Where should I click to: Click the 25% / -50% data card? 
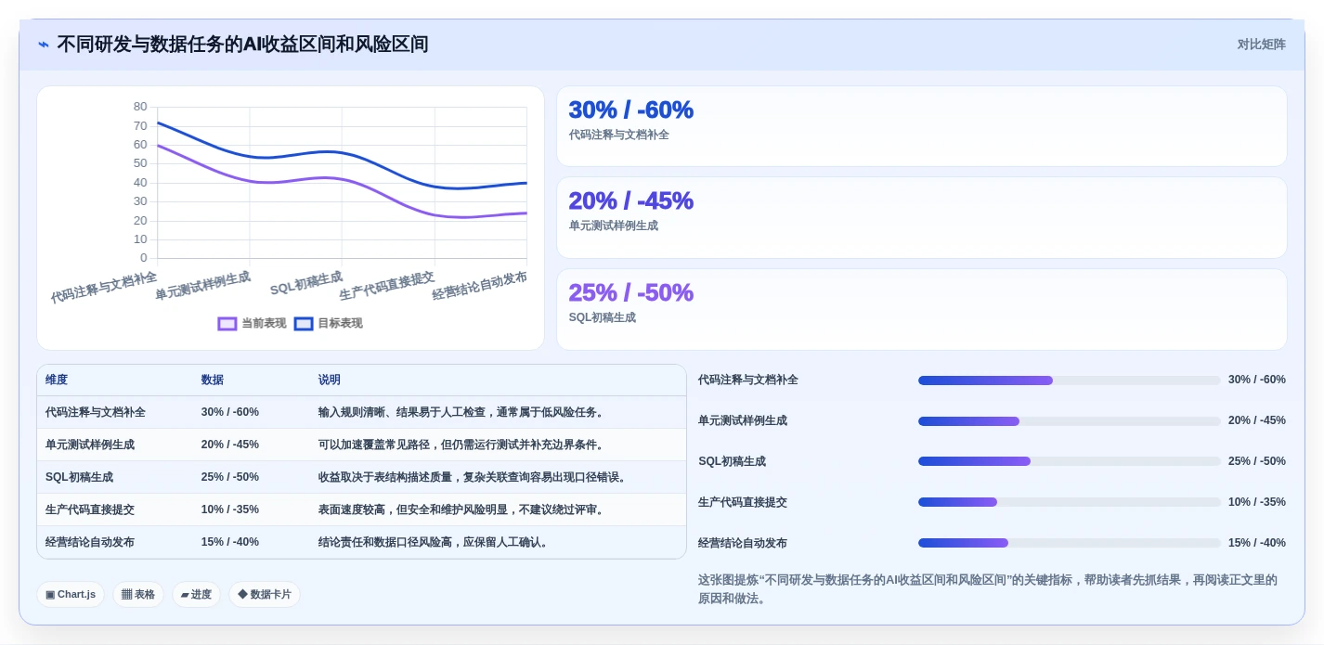(921, 309)
